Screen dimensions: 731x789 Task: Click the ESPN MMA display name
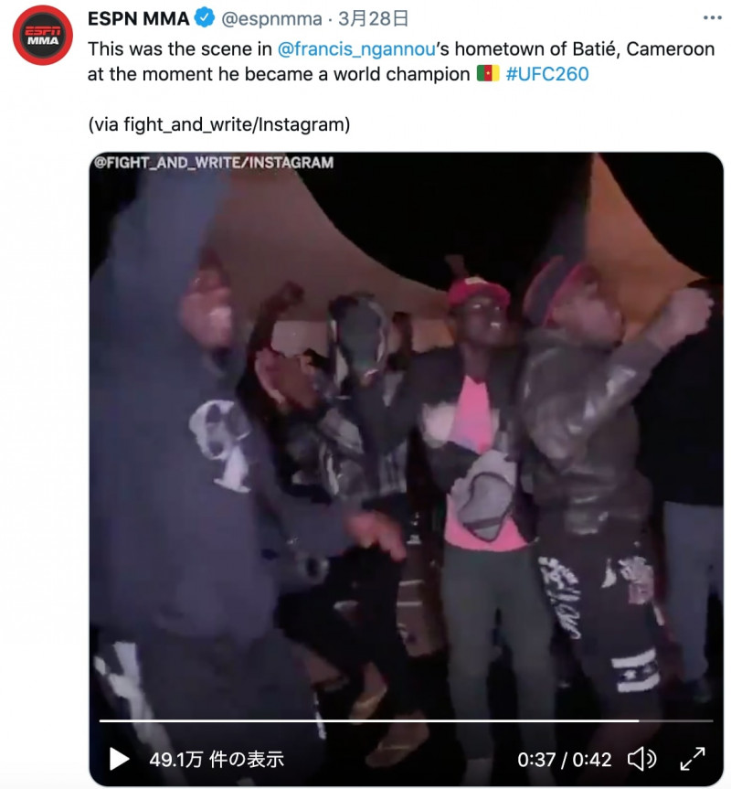click(x=138, y=18)
